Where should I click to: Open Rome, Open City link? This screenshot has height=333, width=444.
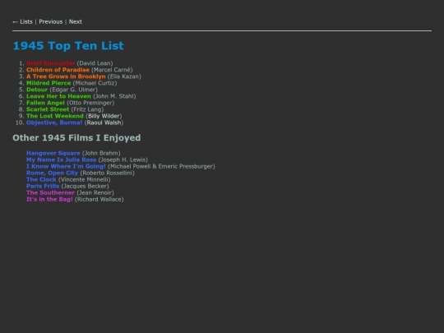(52, 173)
